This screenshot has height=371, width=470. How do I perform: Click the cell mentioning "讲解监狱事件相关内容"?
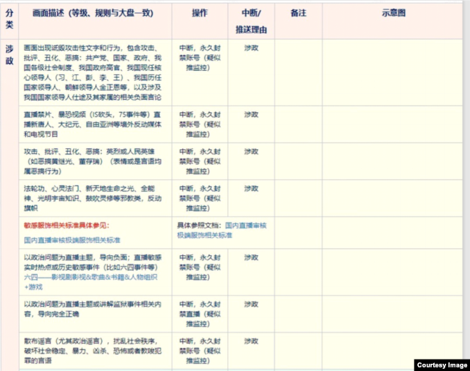[x=94, y=310]
